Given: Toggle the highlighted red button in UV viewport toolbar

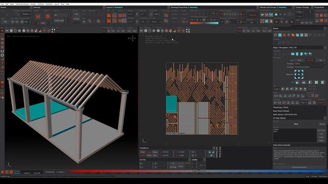Looking at the screenshot, I should (x=239, y=31).
